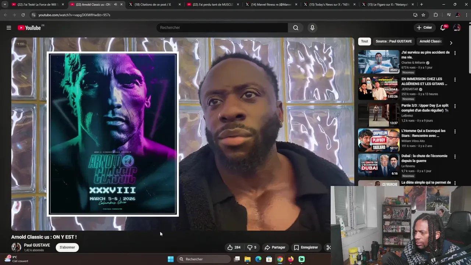Open the Windows Start menu
Viewport: 471px width, 265px height.
[x=171, y=259]
